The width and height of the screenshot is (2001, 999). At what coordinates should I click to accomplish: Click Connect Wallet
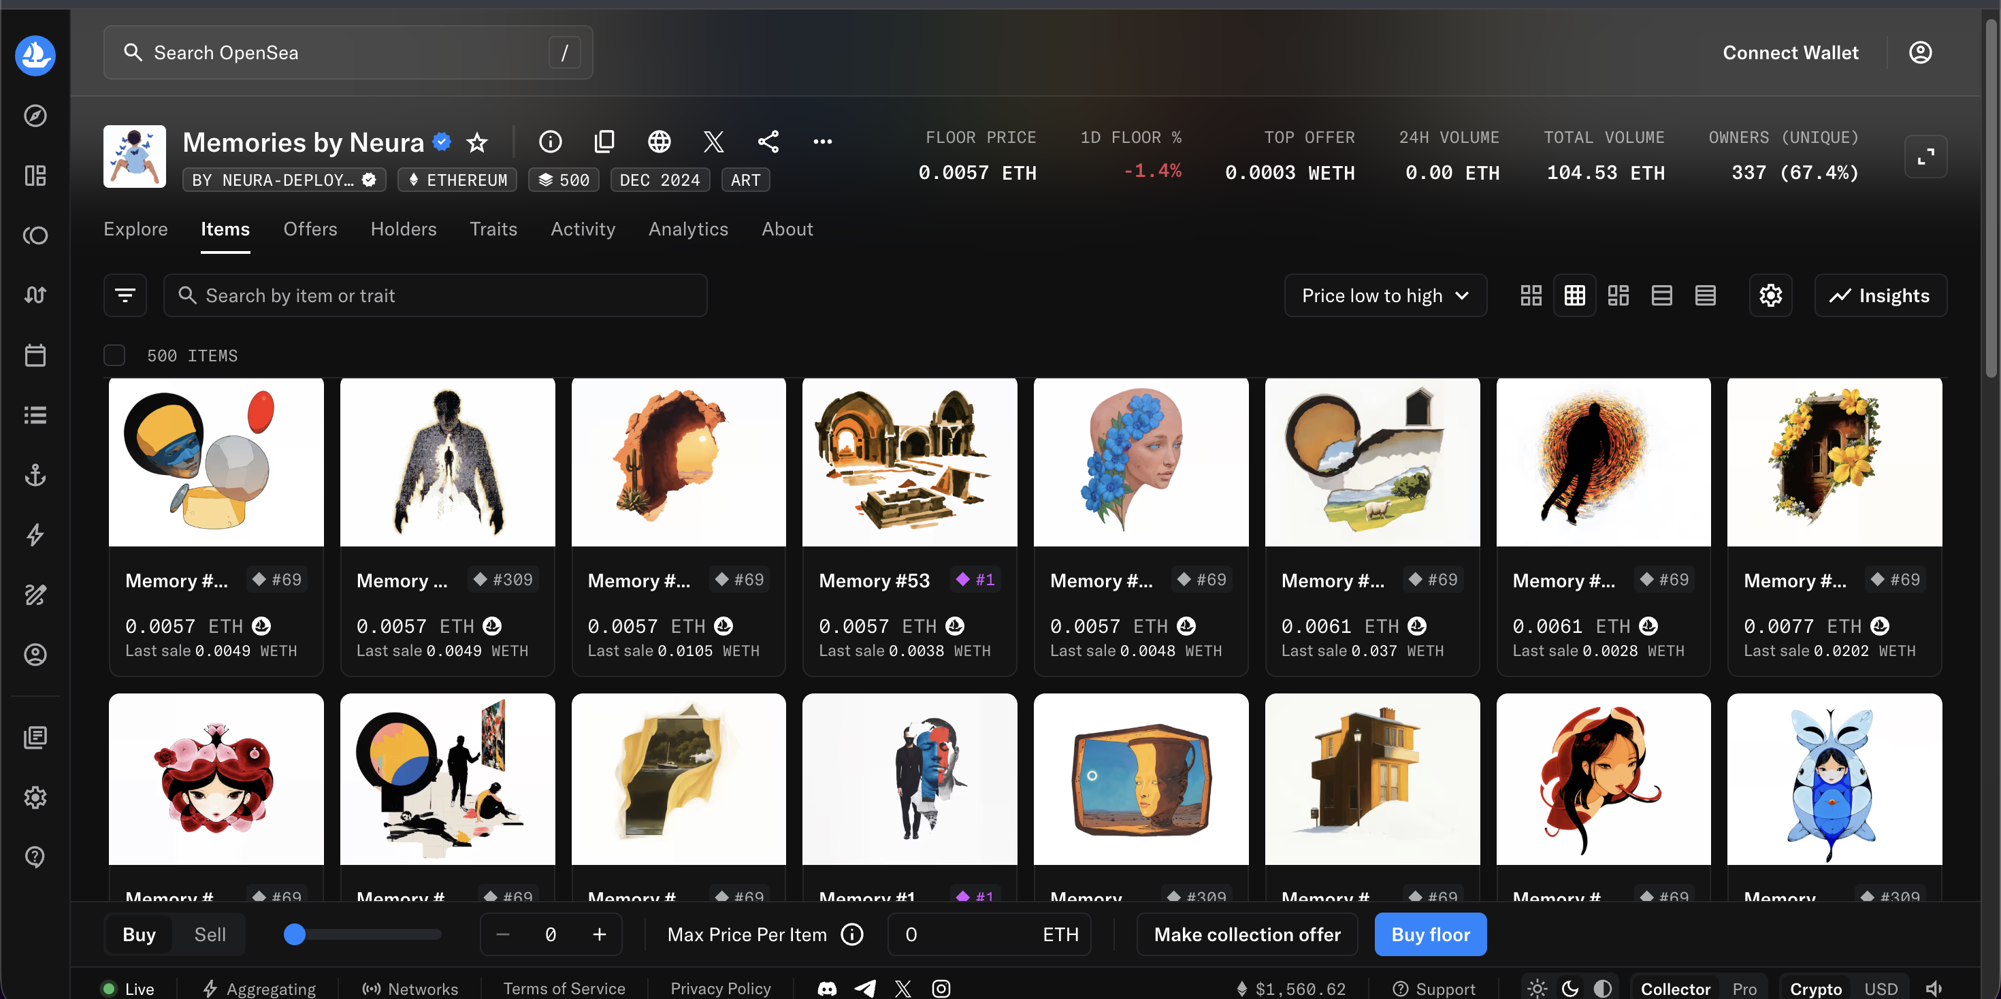[x=1791, y=53]
